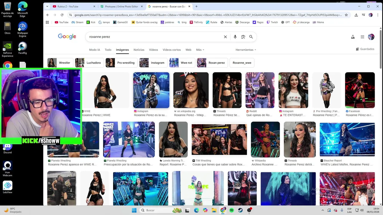The height and width of the screenshot is (215, 383).
Task: Open the Web results tab
Action: coord(188,50)
